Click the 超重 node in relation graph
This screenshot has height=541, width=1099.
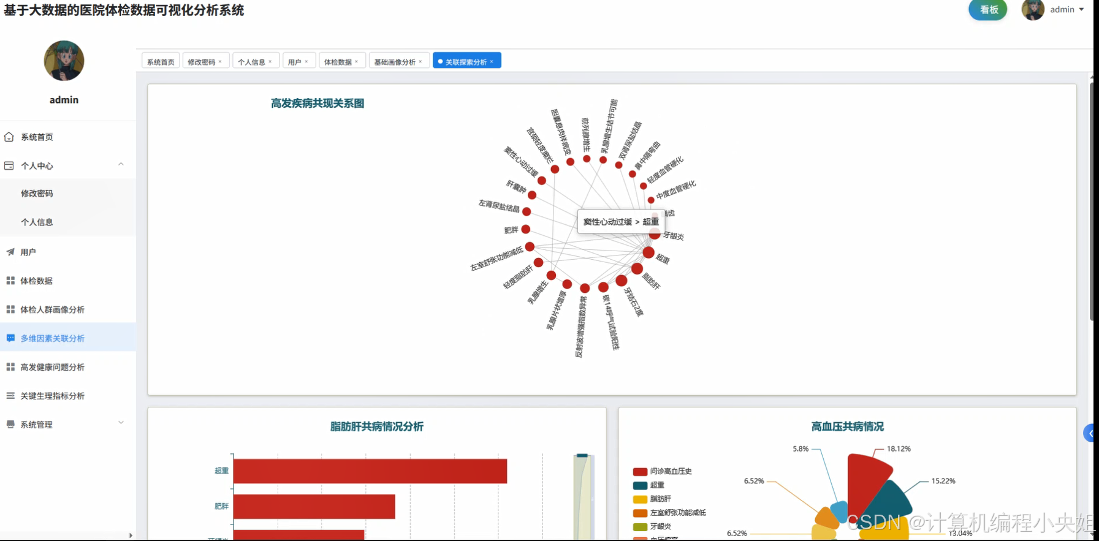click(648, 252)
